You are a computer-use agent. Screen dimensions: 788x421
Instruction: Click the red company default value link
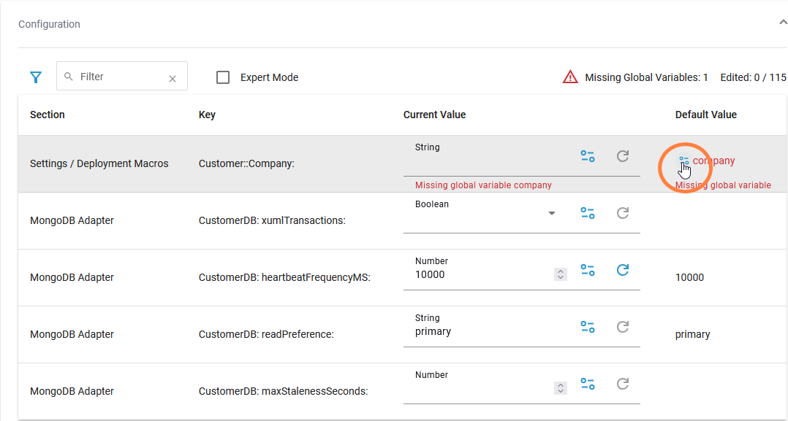[713, 161]
